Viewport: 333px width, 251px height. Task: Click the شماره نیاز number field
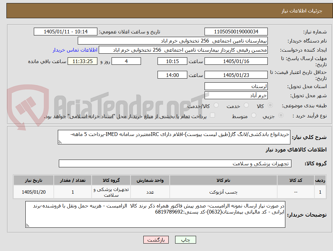click(x=236, y=32)
